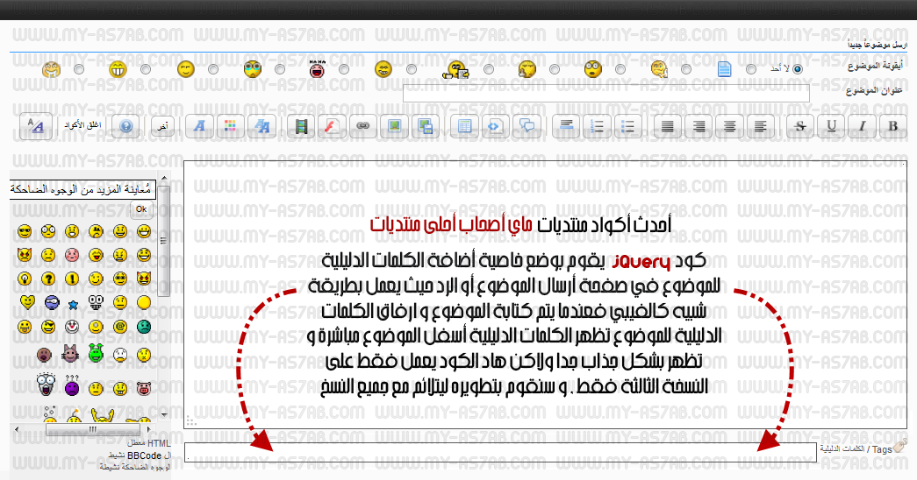Select blue-glasses smiley topic icon radio
The image size is (917, 480).
[280, 69]
